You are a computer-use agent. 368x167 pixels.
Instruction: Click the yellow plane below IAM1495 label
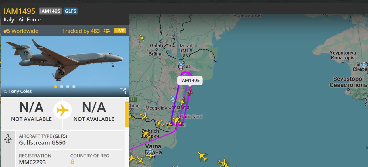point(183,101)
